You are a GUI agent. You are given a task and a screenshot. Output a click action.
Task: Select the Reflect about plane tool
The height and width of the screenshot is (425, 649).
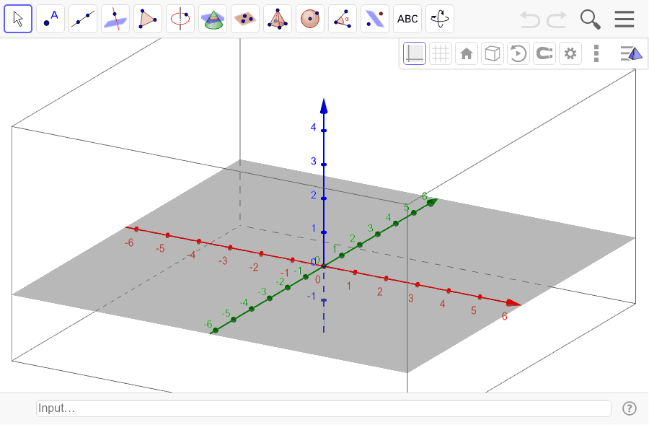point(375,19)
